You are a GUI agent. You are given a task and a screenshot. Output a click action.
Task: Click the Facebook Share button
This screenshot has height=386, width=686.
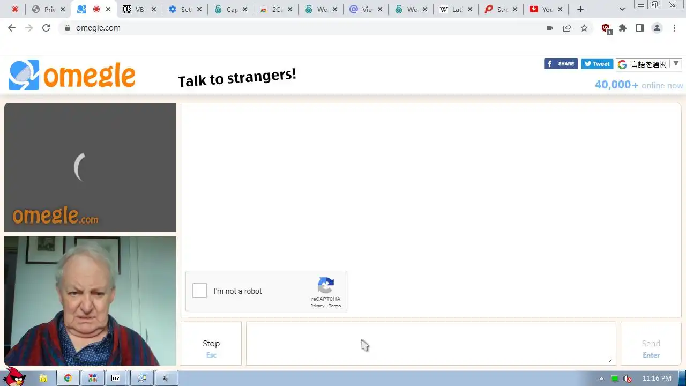561,64
